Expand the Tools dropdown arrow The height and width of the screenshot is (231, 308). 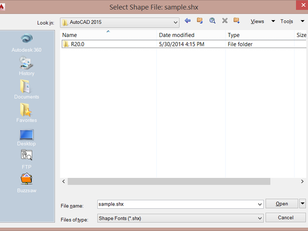303,21
